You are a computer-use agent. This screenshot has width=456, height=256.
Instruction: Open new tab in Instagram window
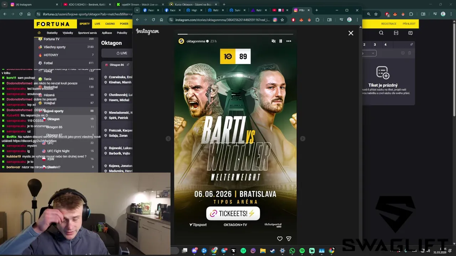(316, 10)
